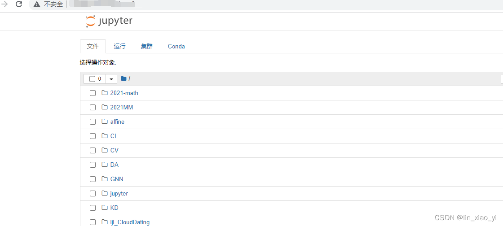503x226 pixels.
Task: Click folder icon next to 2021MM
Action: pos(105,107)
